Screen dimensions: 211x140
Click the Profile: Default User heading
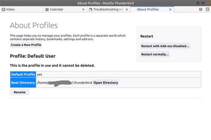point(33,56)
